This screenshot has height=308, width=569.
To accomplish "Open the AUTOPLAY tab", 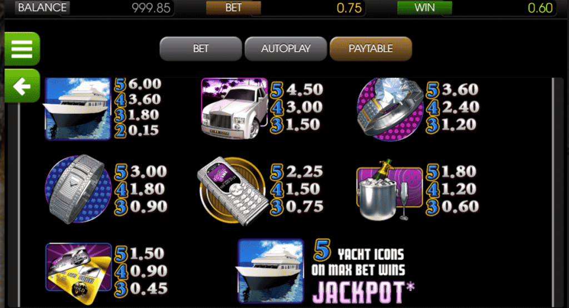I will coord(286,48).
